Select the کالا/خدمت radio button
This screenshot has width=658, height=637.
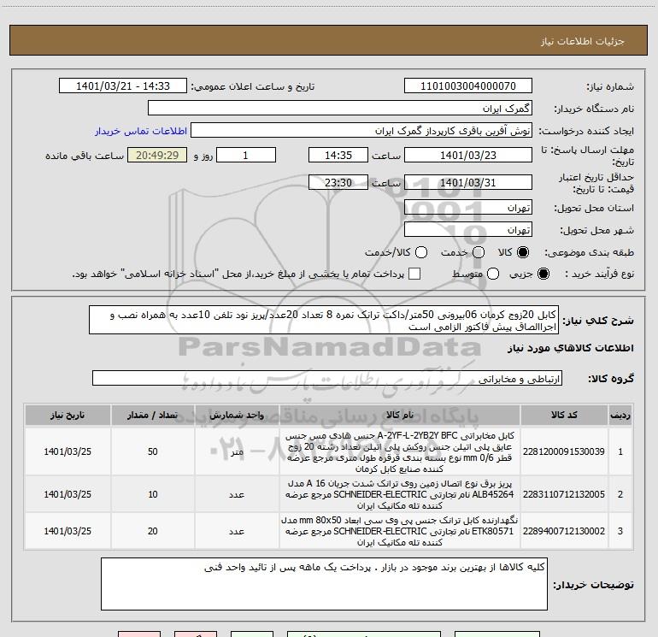pos(421,252)
